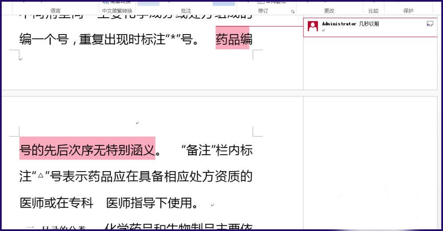Click the 更改 ribbon group label
Viewport: 443px width, 231px height.
(329, 11)
